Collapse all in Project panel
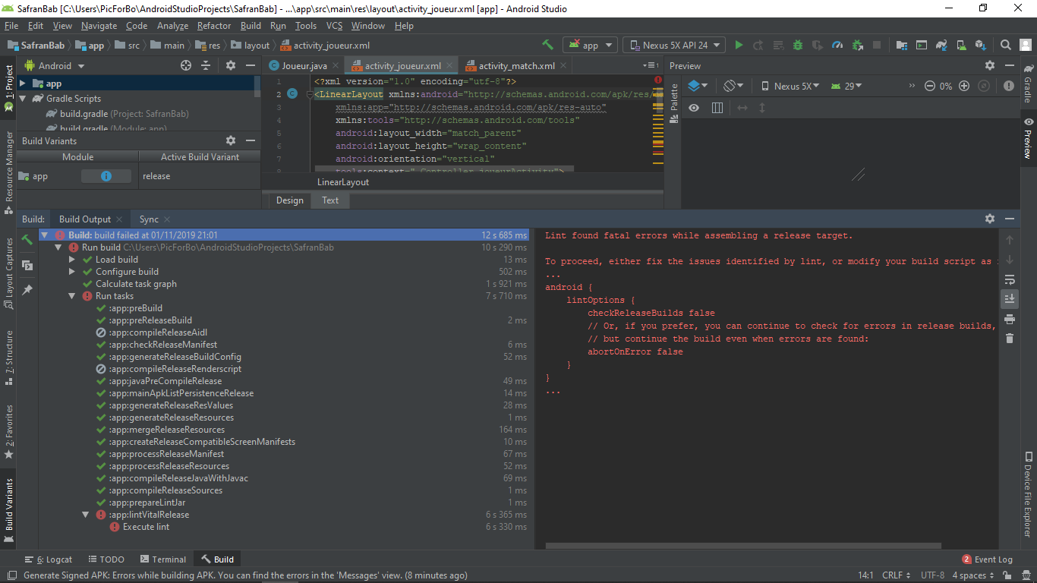The width and height of the screenshot is (1037, 583). pos(206,66)
